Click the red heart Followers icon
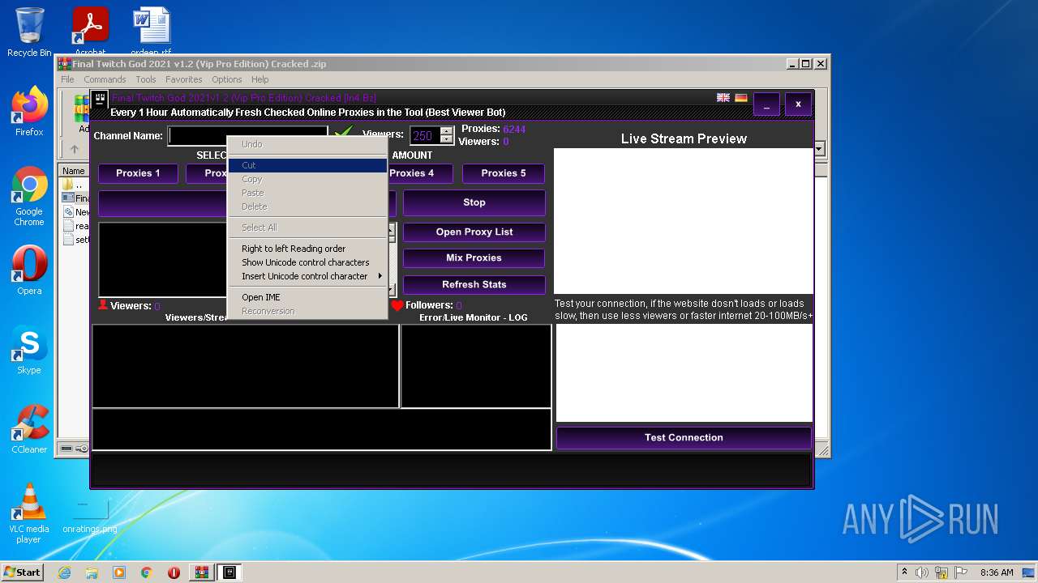Viewport: 1038px width, 583px height. [x=397, y=305]
